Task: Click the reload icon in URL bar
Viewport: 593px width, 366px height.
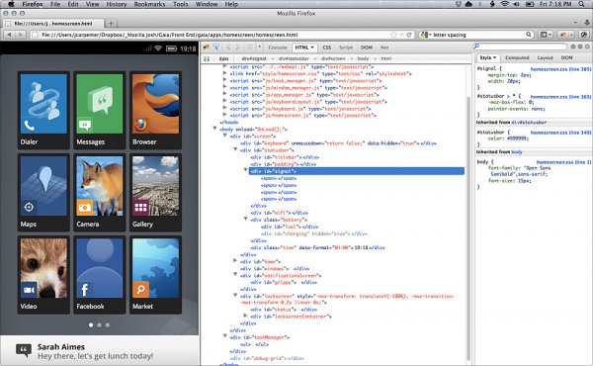Action: click(409, 35)
